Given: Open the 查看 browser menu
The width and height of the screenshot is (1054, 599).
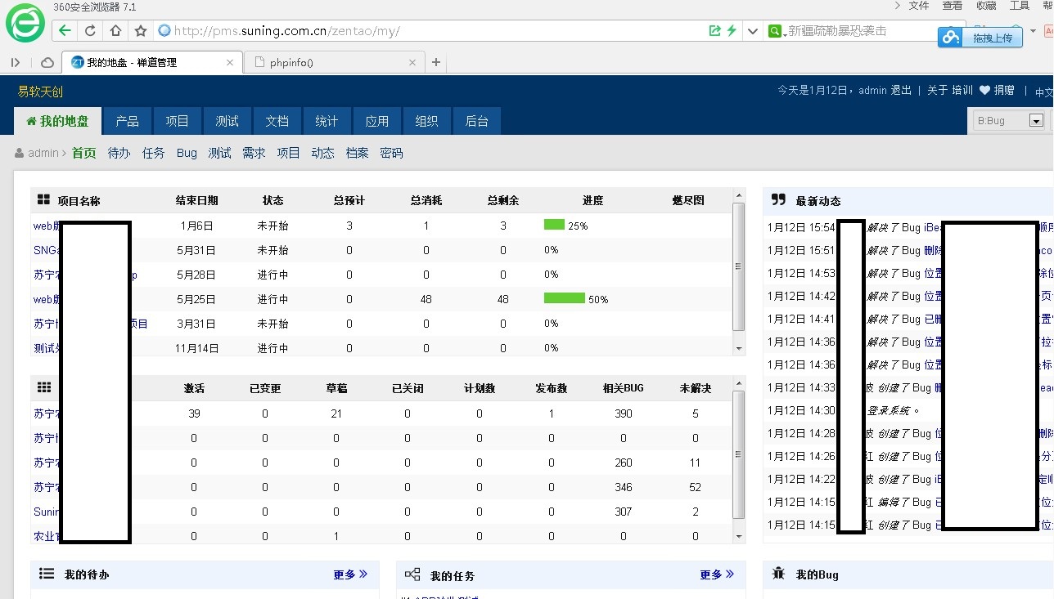Looking at the screenshot, I should pyautogui.click(x=953, y=6).
